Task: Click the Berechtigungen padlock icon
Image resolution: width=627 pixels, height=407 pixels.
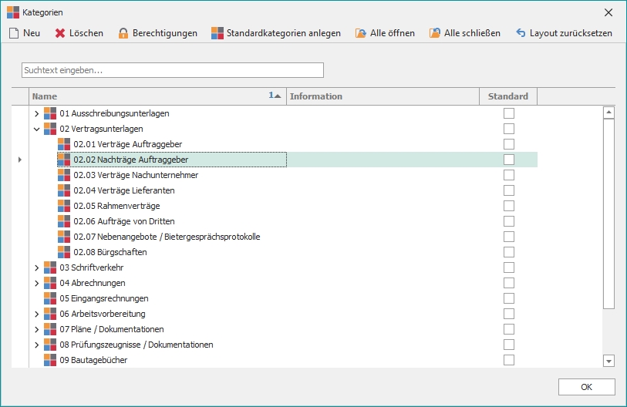Action: point(123,33)
